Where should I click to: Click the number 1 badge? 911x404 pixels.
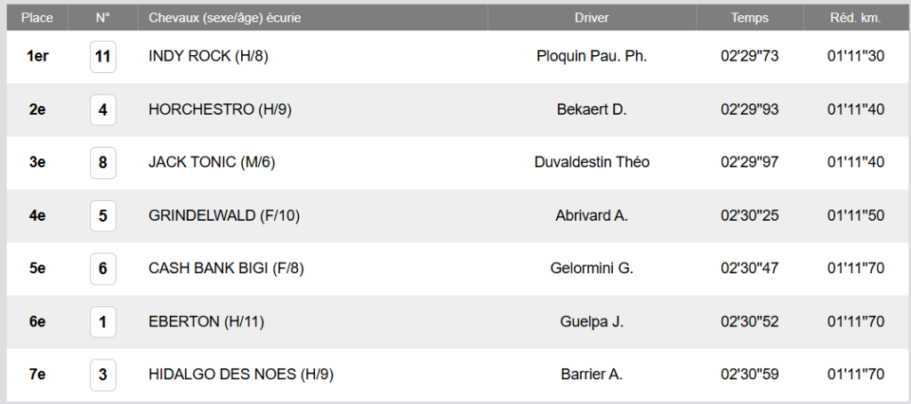point(103,322)
